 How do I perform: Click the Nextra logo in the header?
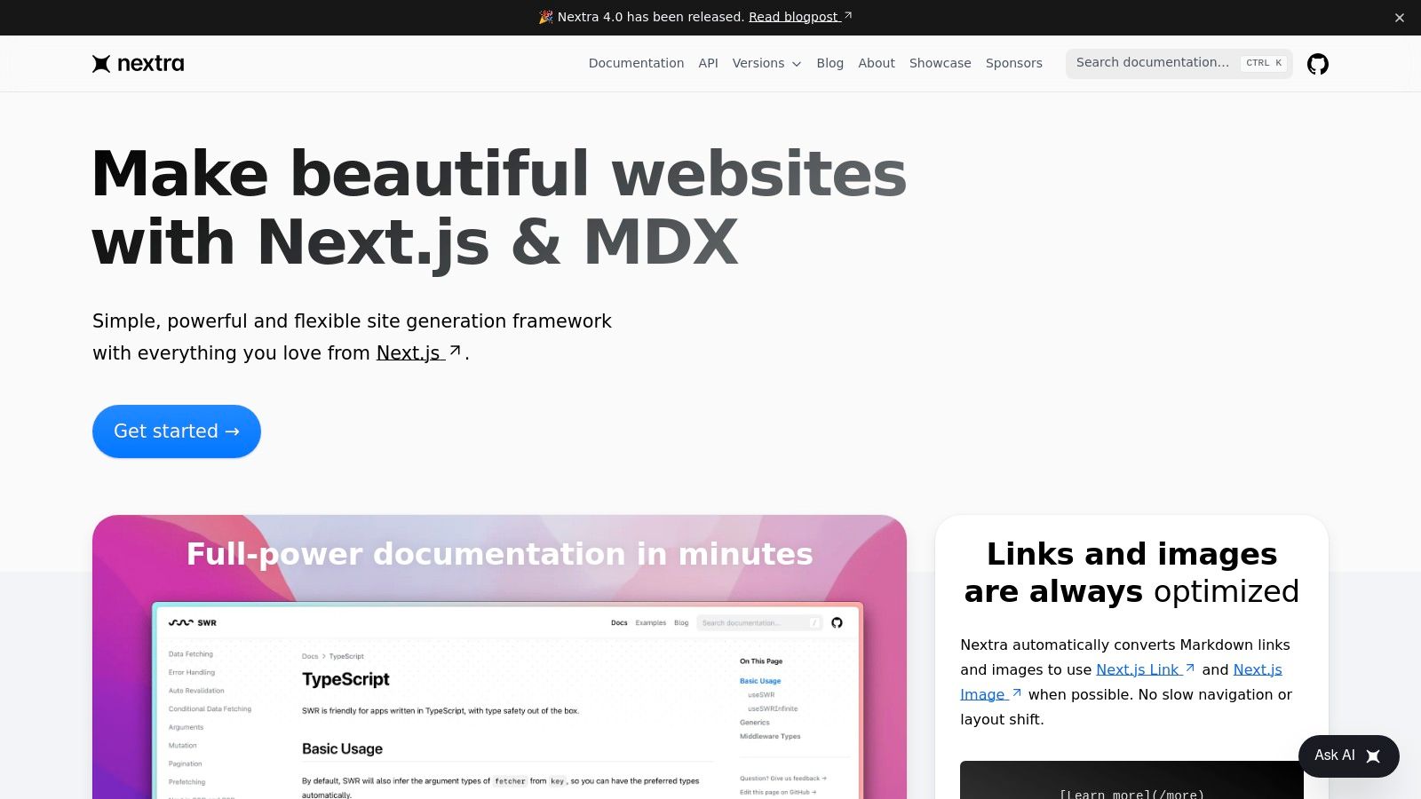tap(138, 63)
